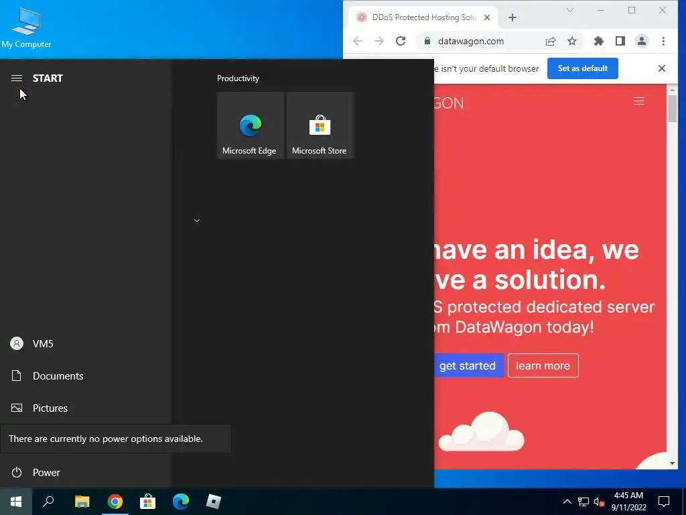686x515 pixels.
Task: Reload the datawagon.com page
Action: [x=401, y=41]
